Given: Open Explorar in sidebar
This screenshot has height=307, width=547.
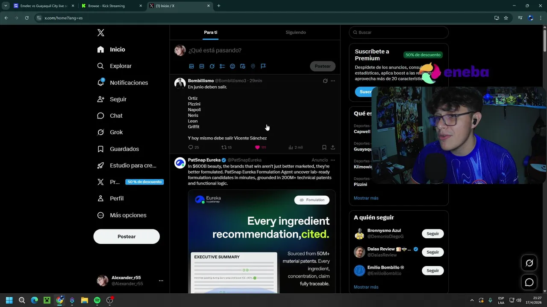Looking at the screenshot, I should pos(114,66).
